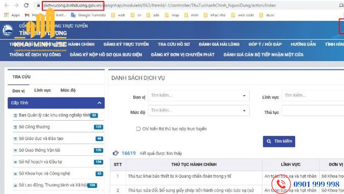The image size is (344, 194).
Task: Click the STT column header
Action: pyautogui.click(x=118, y=165)
